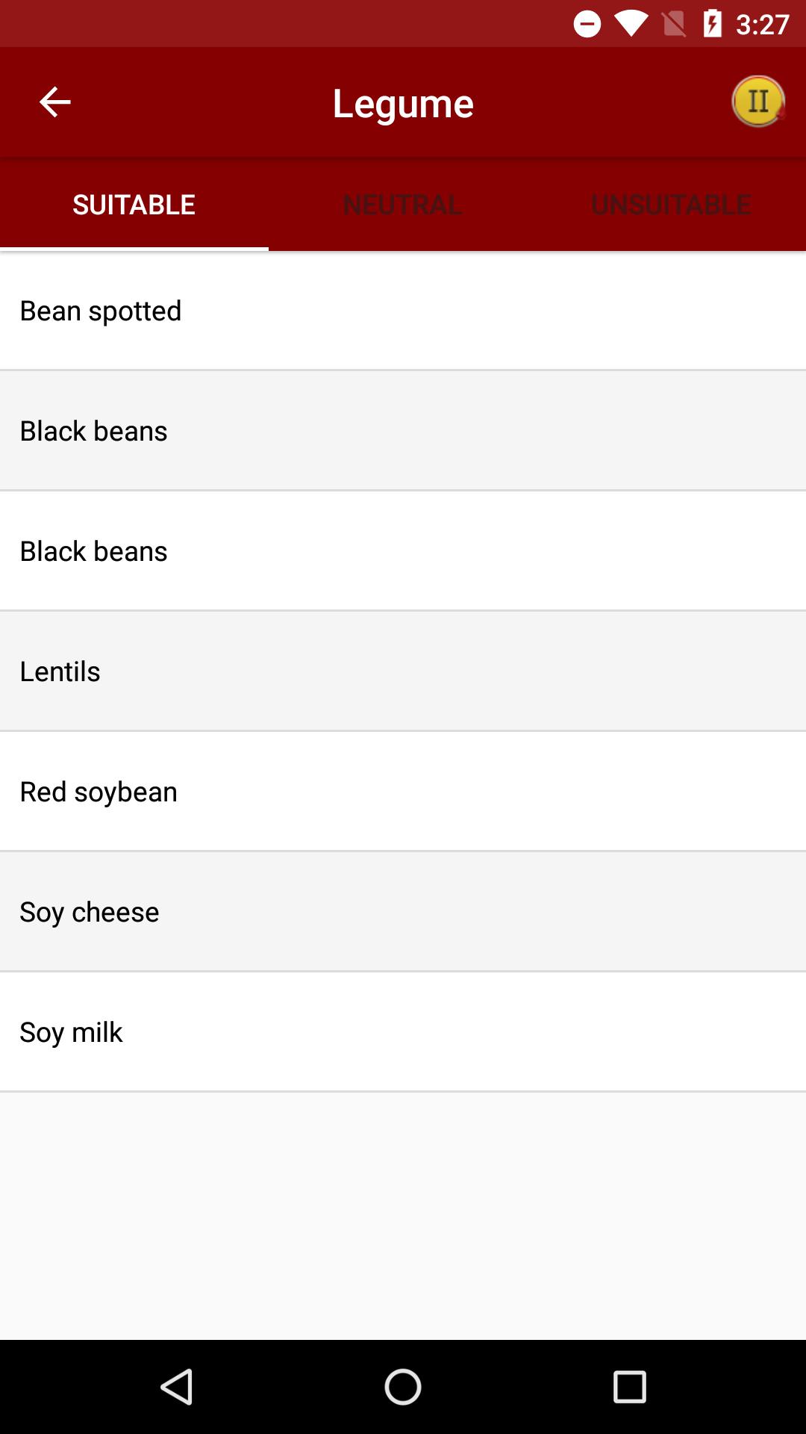The height and width of the screenshot is (1434, 806).
Task: Choose Lentils from the list
Action: click(x=403, y=671)
